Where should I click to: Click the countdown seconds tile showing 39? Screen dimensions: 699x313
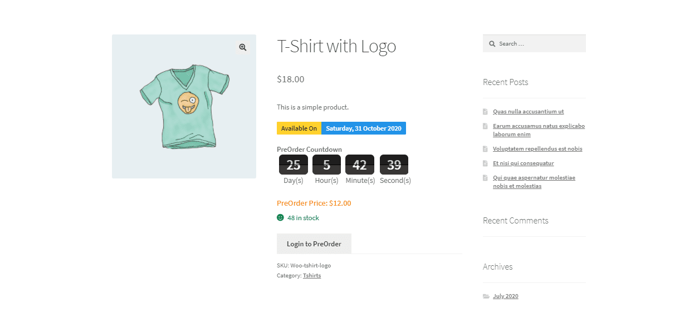(x=394, y=165)
